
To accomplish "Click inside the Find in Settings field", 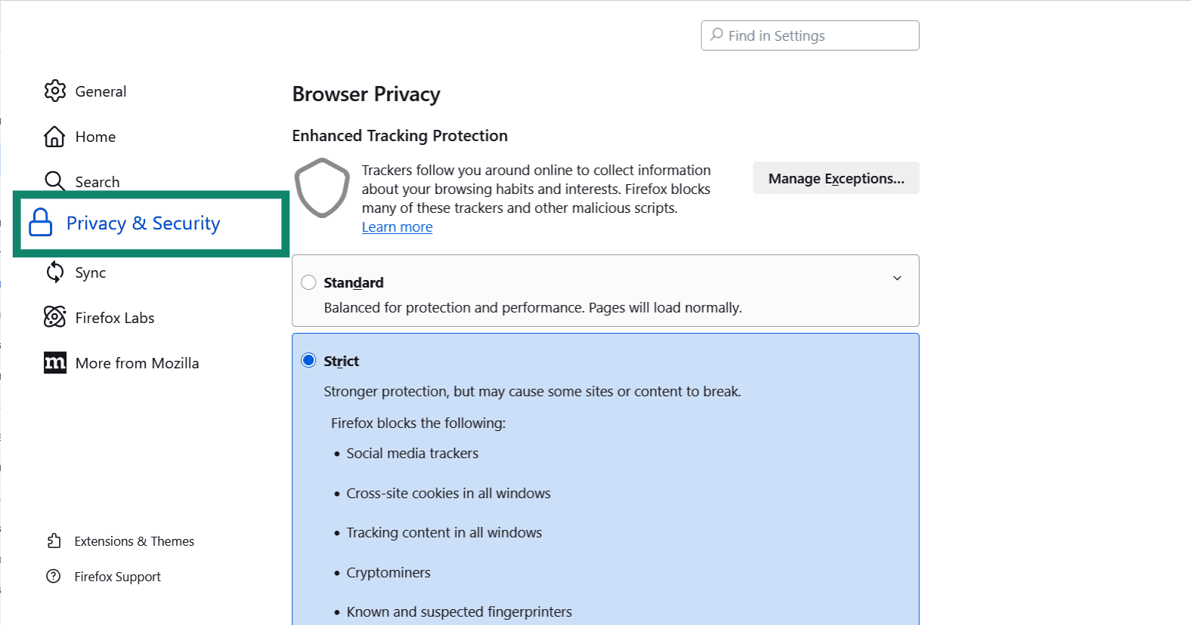I will click(x=809, y=35).
